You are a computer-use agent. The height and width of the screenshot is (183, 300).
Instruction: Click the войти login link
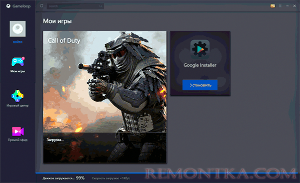17,42
